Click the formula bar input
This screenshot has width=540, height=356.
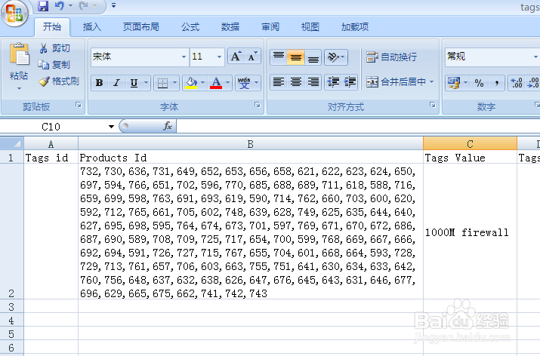coord(358,126)
